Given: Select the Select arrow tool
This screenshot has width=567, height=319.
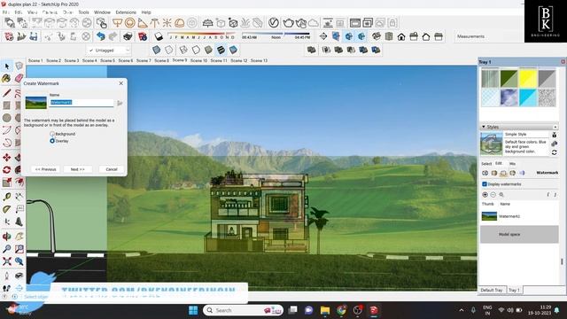Looking at the screenshot, I should pyautogui.click(x=7, y=66).
